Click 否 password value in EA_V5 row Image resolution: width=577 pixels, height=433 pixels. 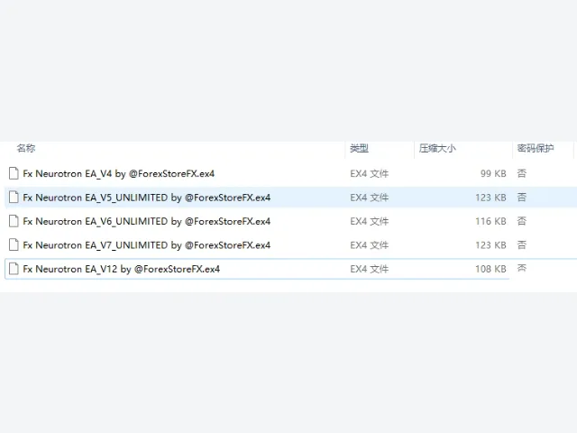521,197
